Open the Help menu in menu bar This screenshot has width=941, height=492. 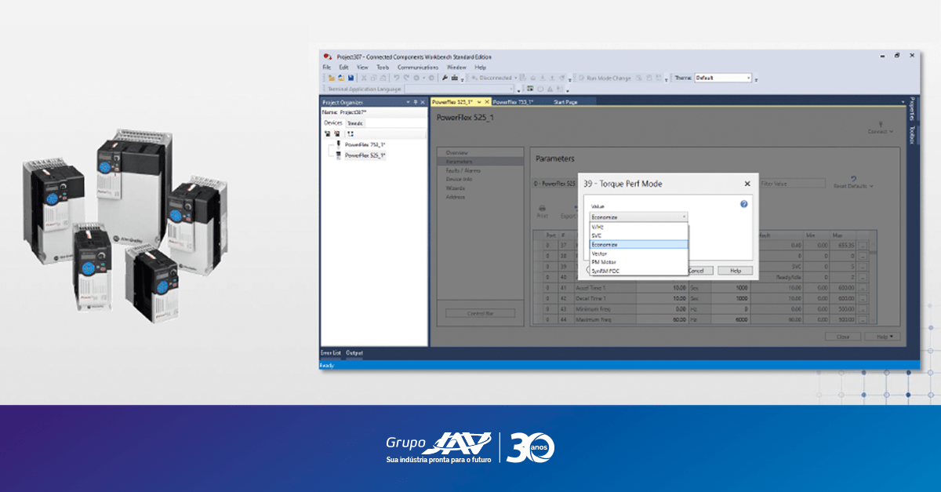tap(481, 67)
